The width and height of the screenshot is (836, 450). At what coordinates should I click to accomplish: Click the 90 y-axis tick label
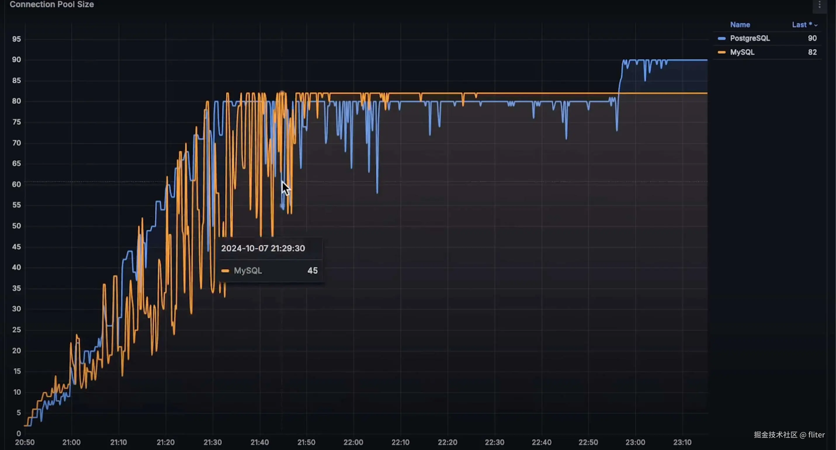[x=17, y=60]
